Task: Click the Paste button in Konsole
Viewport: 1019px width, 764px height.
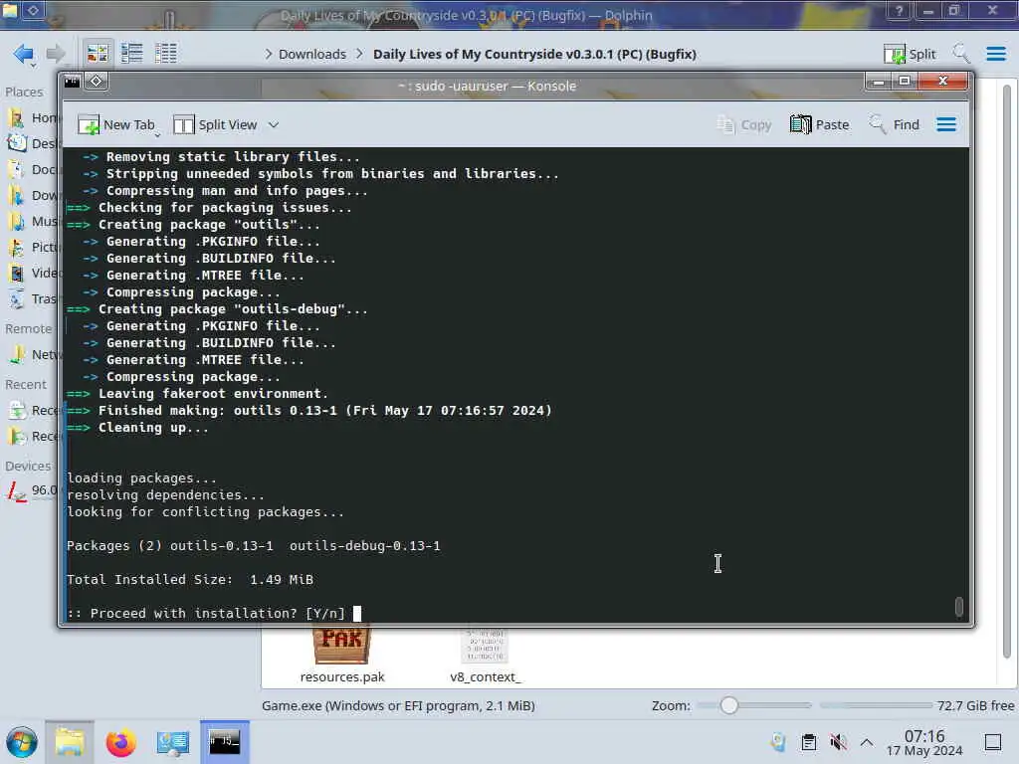Action: coord(820,124)
